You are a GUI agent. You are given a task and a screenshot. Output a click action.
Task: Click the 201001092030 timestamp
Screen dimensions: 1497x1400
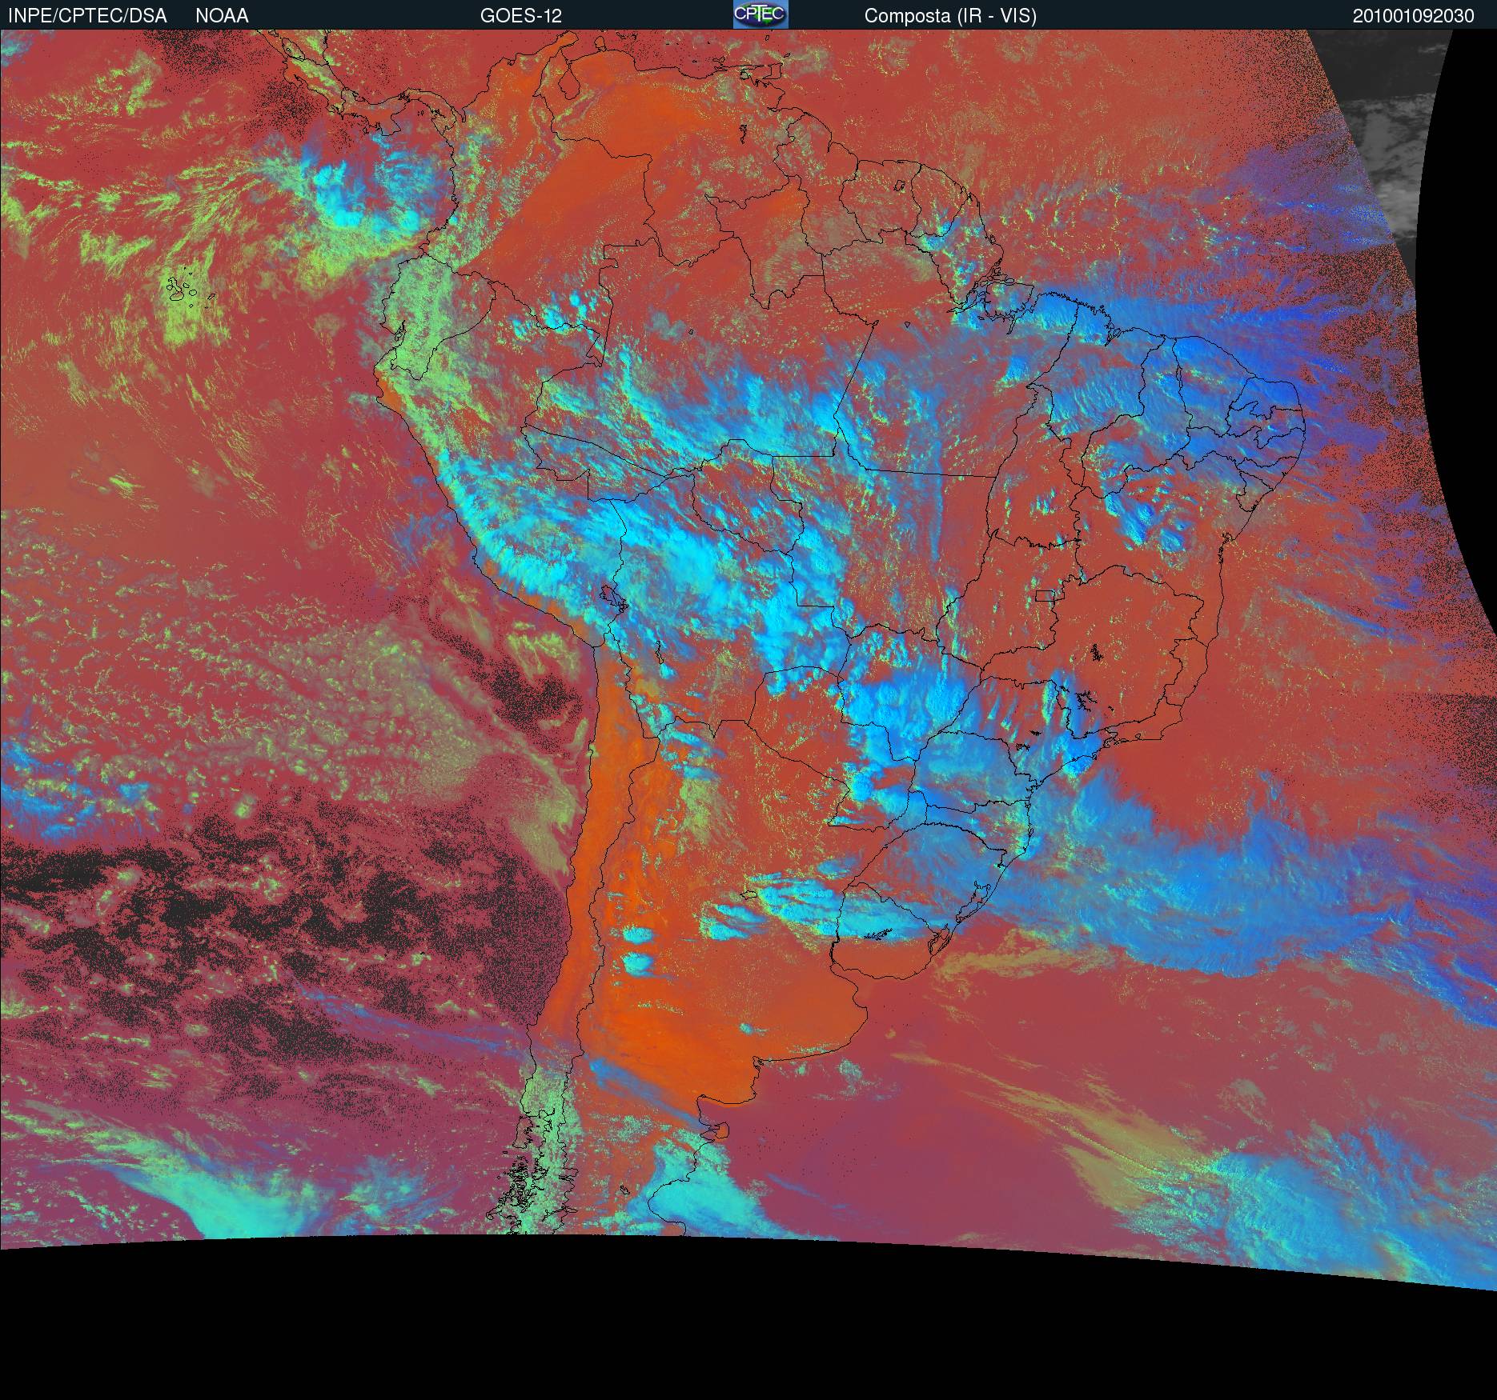pyautogui.click(x=1413, y=15)
